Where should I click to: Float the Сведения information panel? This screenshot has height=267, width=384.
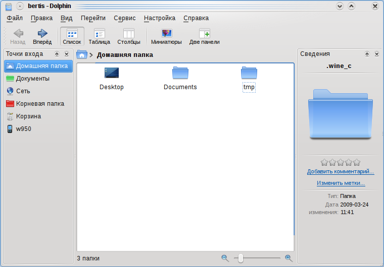click(367, 54)
